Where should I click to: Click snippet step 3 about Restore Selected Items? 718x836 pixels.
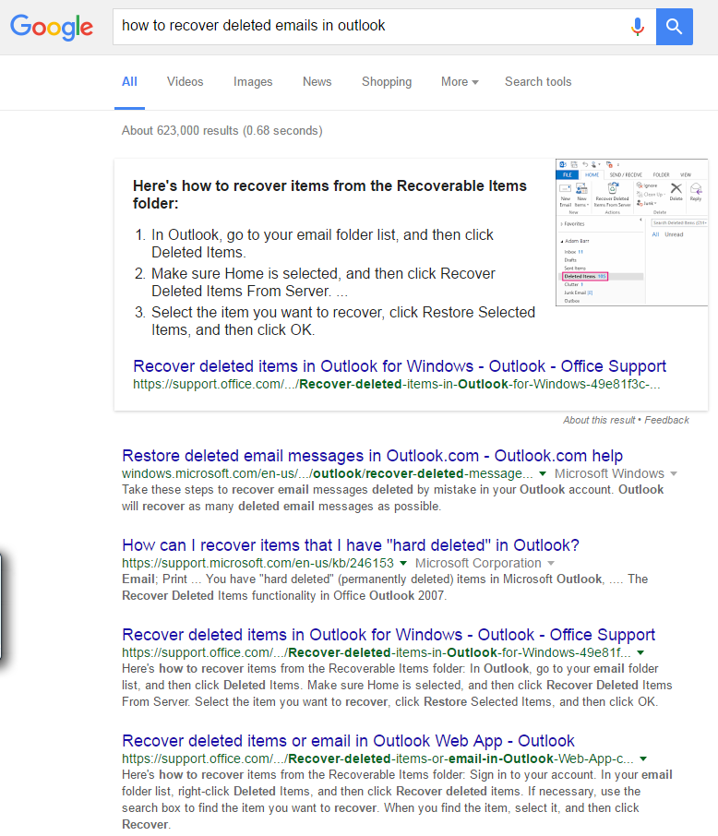click(x=343, y=321)
